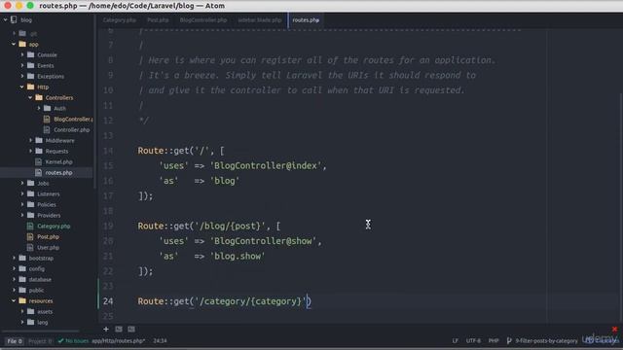Screen dimensions: 623x350
Task: Switch to the sidebar.blade.php tab
Action: pyautogui.click(x=260, y=20)
